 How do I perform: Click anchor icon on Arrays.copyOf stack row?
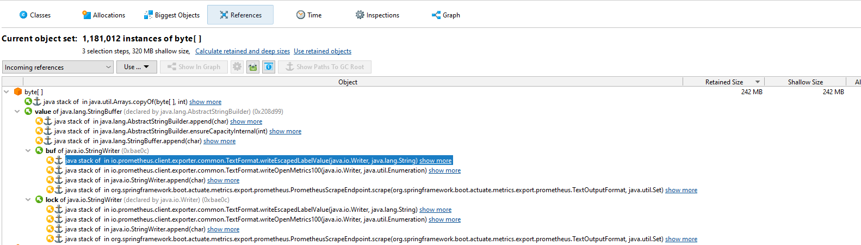tap(37, 102)
